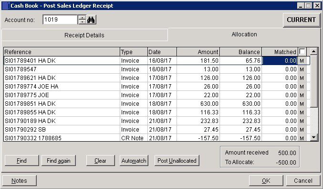Click Matched 0.00 for SI01789547 row
The height and width of the screenshot is (189, 323).
point(280,69)
